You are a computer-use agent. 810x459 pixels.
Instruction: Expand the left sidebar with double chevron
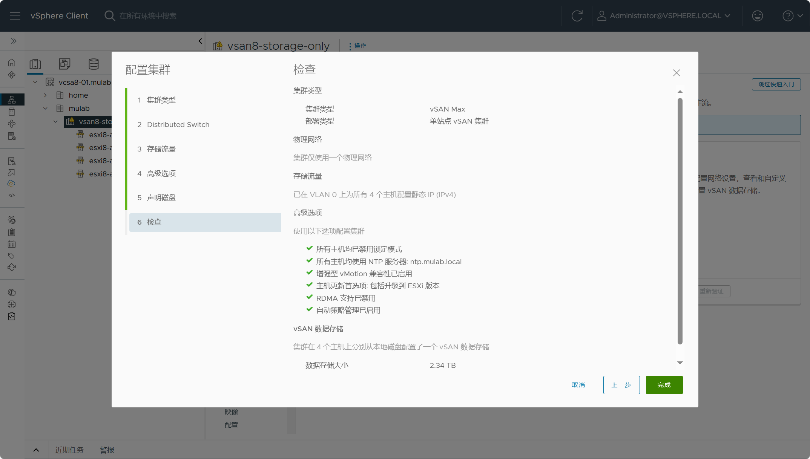pos(14,41)
